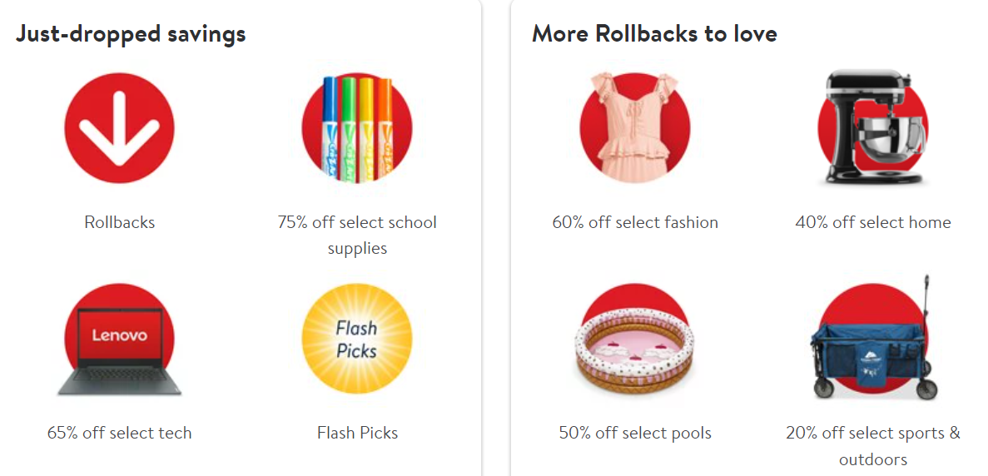This screenshot has height=476, width=988.
Task: Select the black stand mixer home image
Action: 872,128
